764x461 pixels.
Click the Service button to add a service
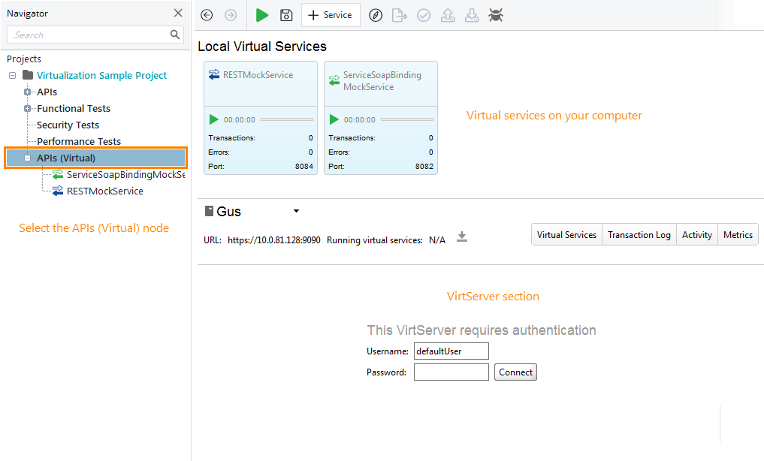(x=331, y=15)
